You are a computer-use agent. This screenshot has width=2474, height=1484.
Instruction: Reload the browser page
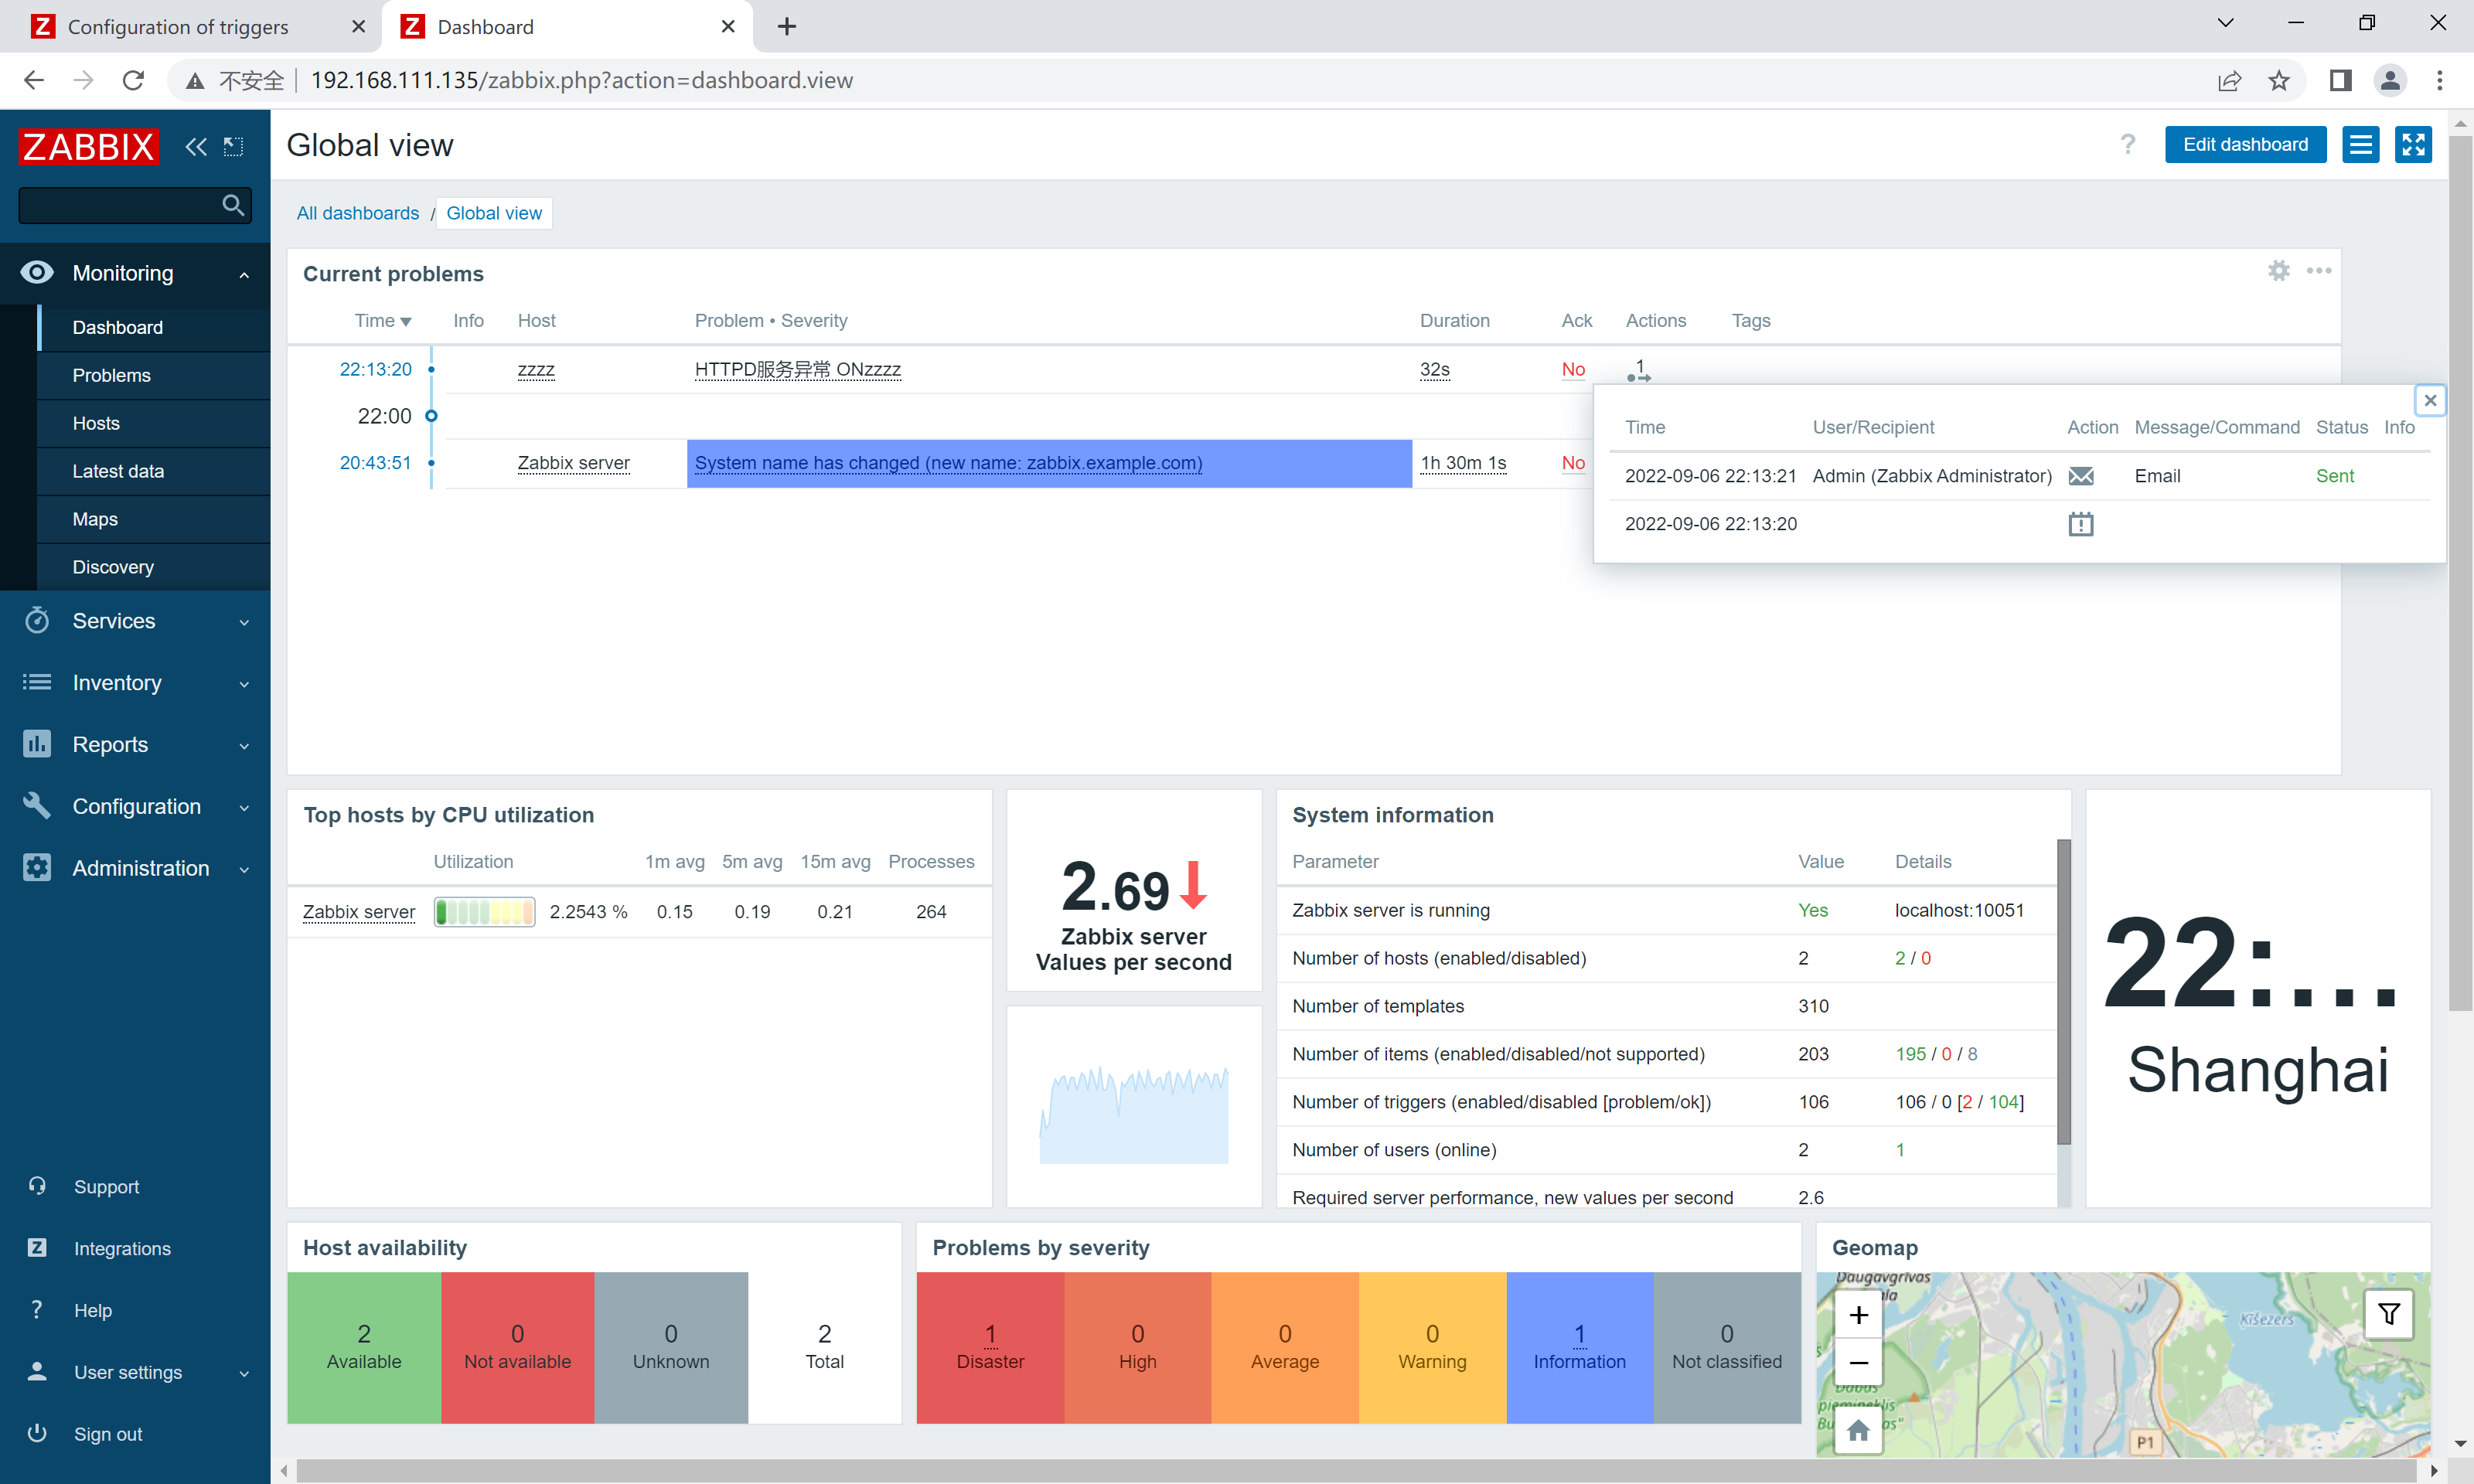click(133, 81)
